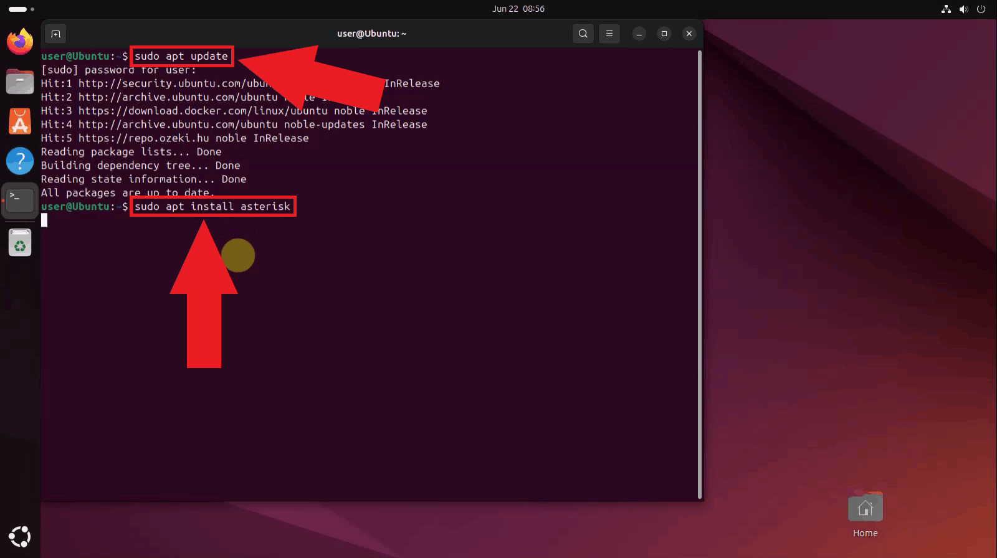Minimize the terminal window
Screen dimensions: 997x558
(x=639, y=34)
